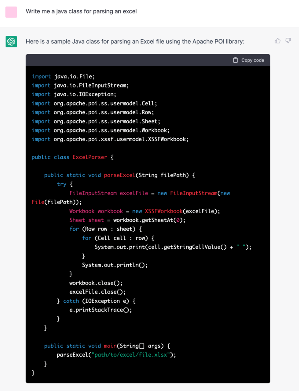
Task: Click the e.printStackTrace() line
Action: pos(101,310)
